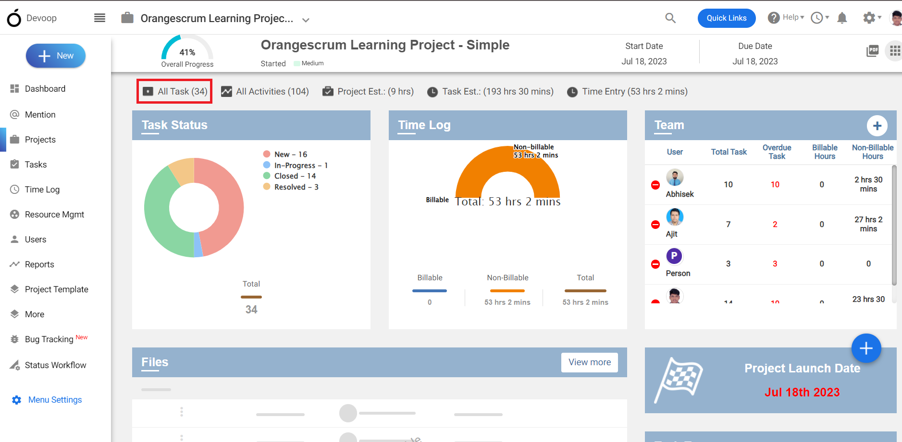Toggle the Closed legend swatch
The width and height of the screenshot is (902, 442).
pos(267,176)
